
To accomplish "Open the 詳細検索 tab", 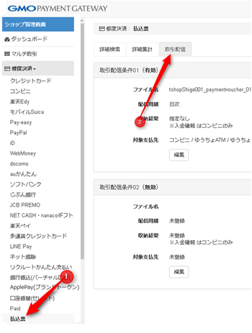I will click(x=110, y=50).
